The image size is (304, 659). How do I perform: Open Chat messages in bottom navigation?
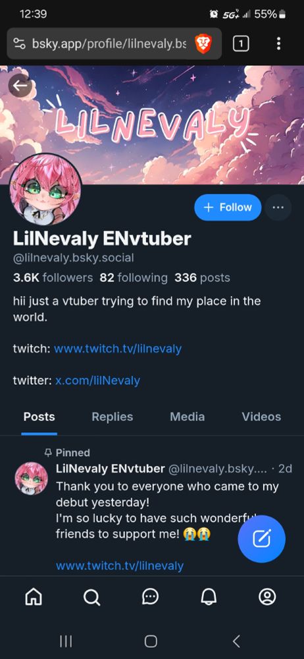[150, 596]
